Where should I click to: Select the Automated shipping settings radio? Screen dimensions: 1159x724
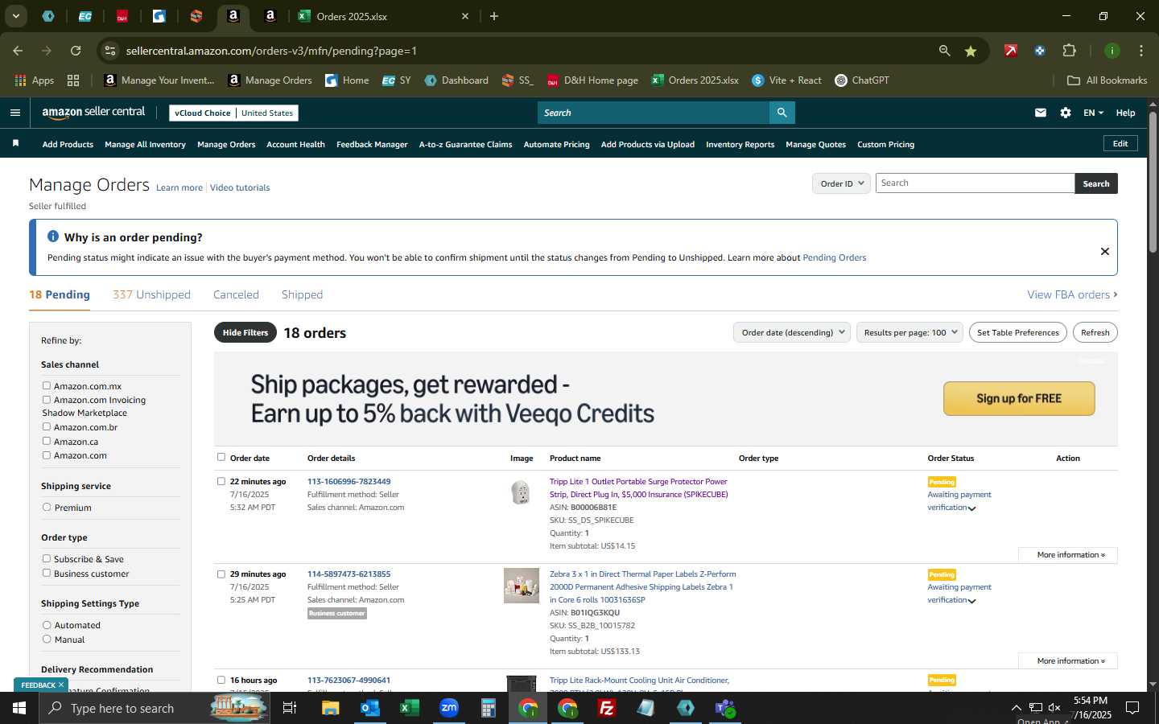pyautogui.click(x=47, y=624)
